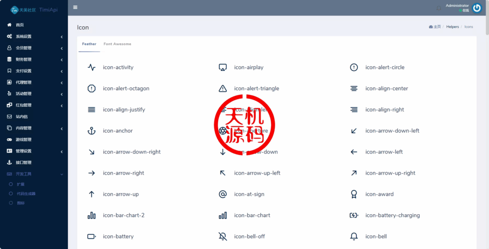Screen dimensions: 489x249
Task: Pick the icon-award ribbon icon
Action: coord(354,194)
